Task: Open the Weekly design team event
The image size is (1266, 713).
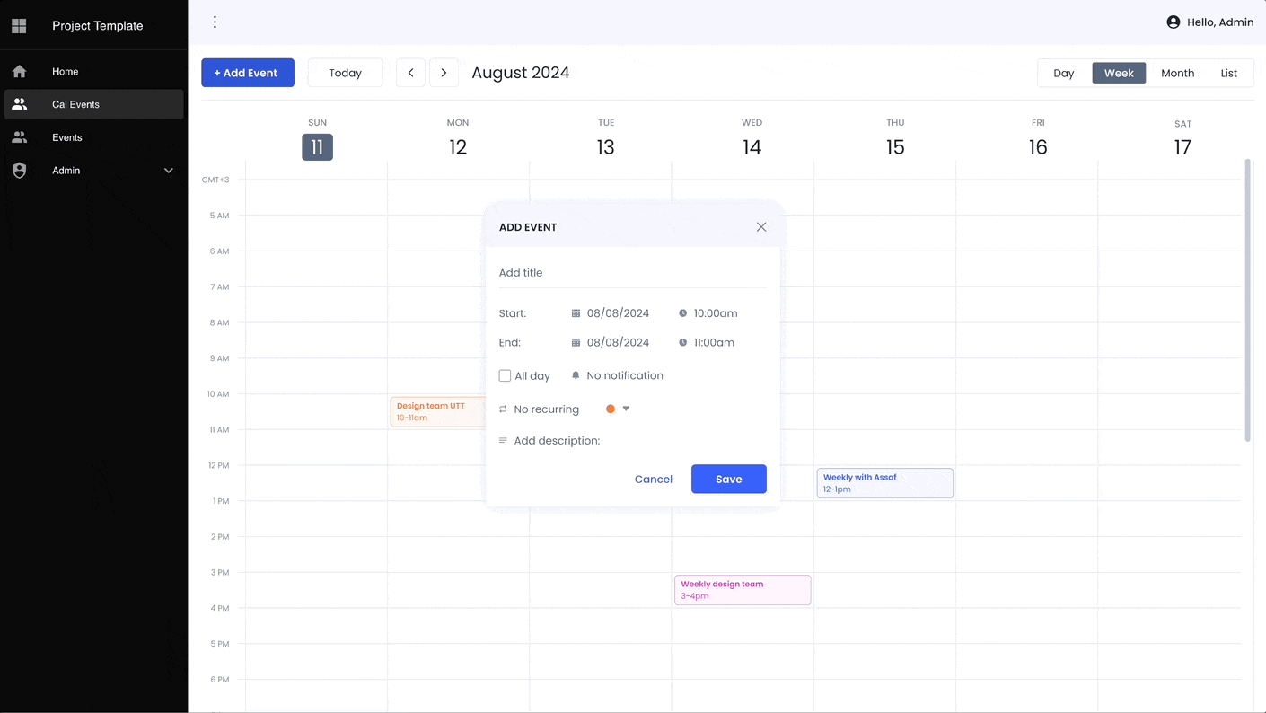Action: click(x=743, y=590)
